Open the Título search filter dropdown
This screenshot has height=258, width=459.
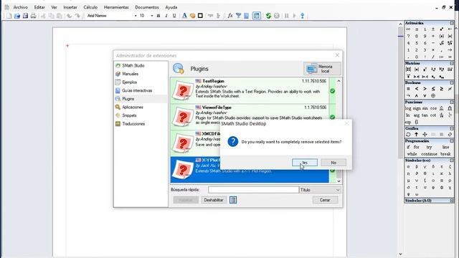tap(320, 190)
